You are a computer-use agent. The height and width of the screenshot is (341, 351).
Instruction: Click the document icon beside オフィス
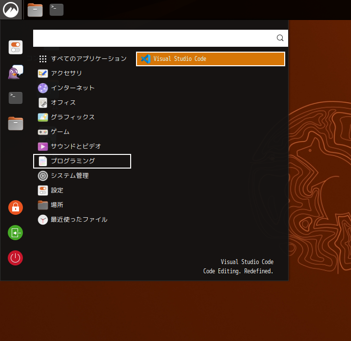[43, 103]
